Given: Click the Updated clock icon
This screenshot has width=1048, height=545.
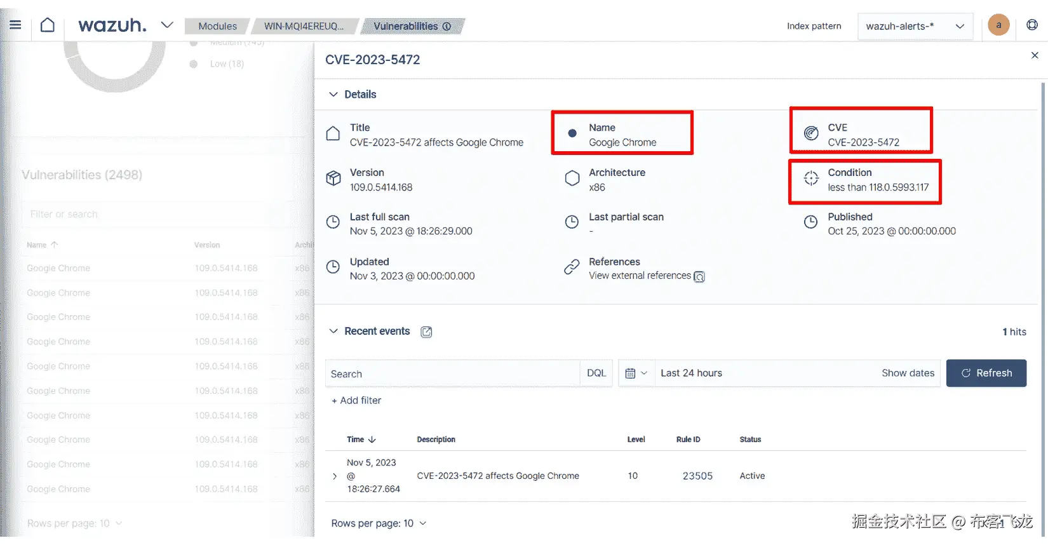Looking at the screenshot, I should coord(333,267).
